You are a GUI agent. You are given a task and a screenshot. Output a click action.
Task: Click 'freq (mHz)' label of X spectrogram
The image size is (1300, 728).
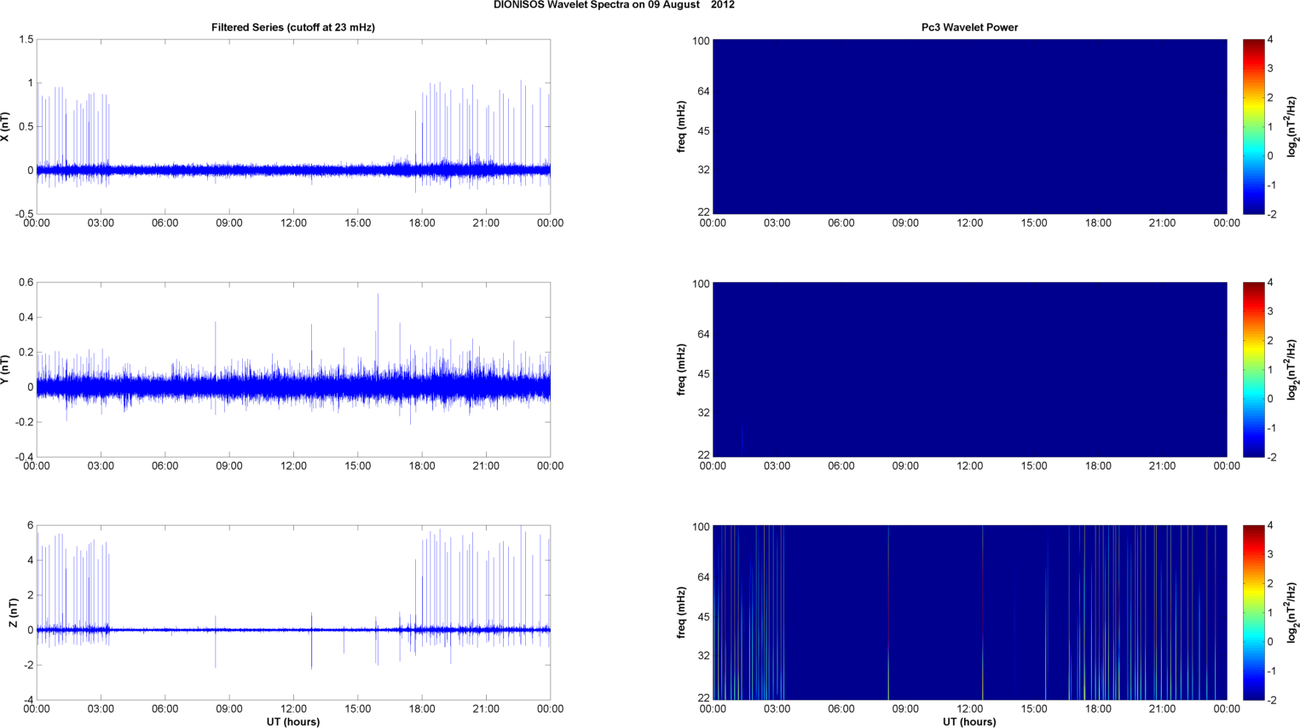click(x=682, y=127)
